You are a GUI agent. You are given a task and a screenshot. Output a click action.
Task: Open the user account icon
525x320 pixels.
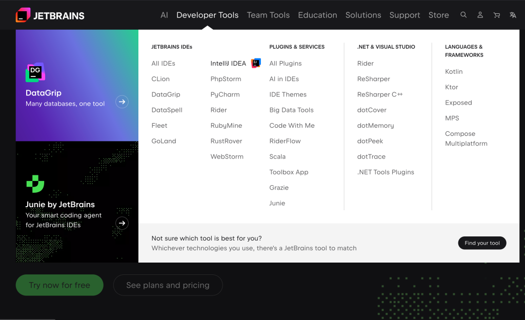(x=480, y=15)
